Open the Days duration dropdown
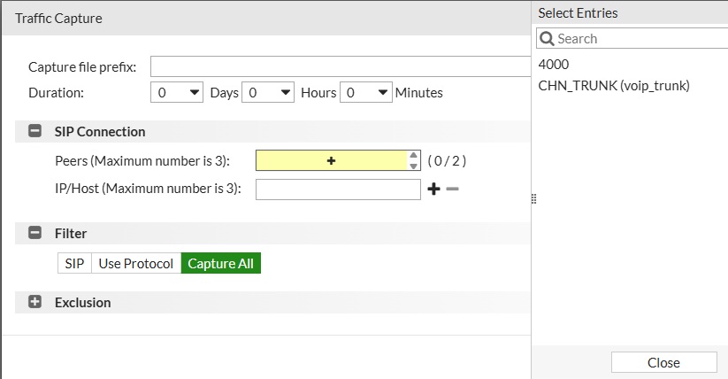Viewport: 728px width, 379px height. click(x=177, y=92)
